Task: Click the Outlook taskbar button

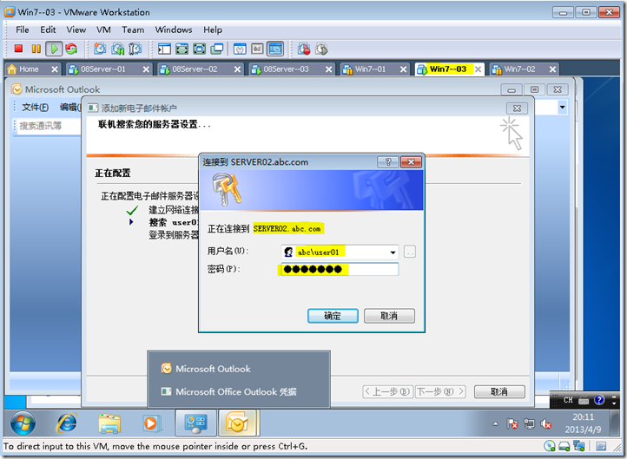Action: (238, 423)
